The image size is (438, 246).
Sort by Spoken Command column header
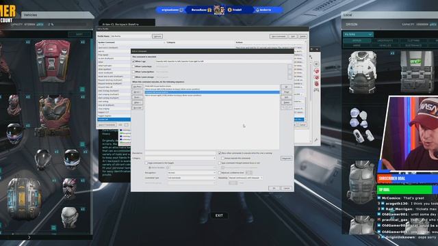[x=131, y=42]
